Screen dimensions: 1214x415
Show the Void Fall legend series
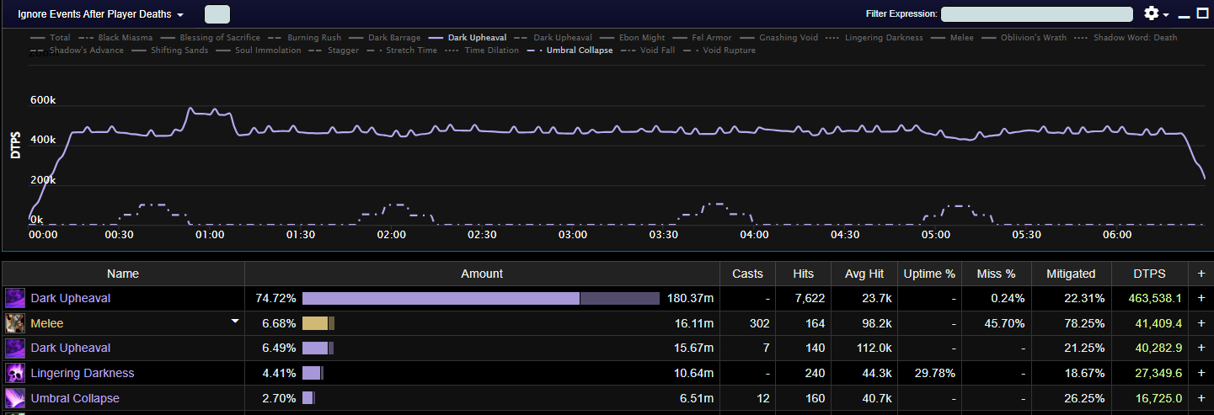(649, 51)
